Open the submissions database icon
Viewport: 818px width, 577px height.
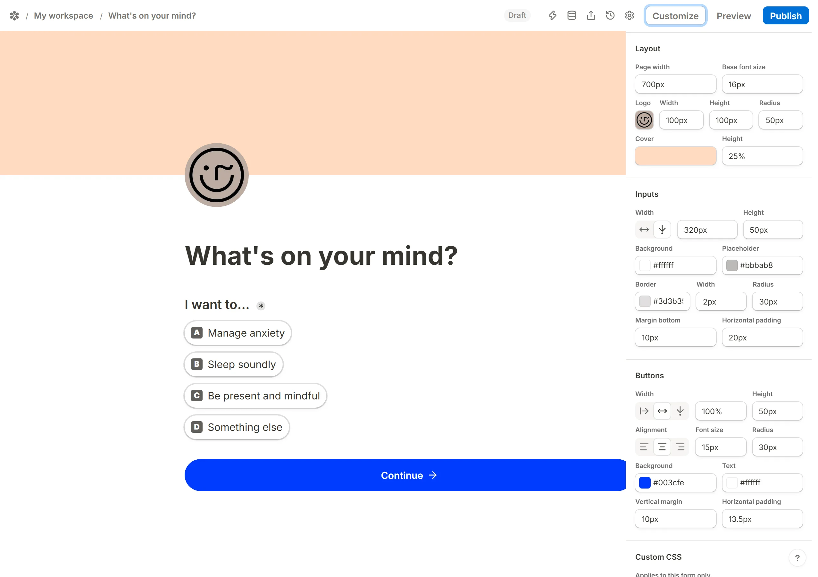[x=572, y=16]
